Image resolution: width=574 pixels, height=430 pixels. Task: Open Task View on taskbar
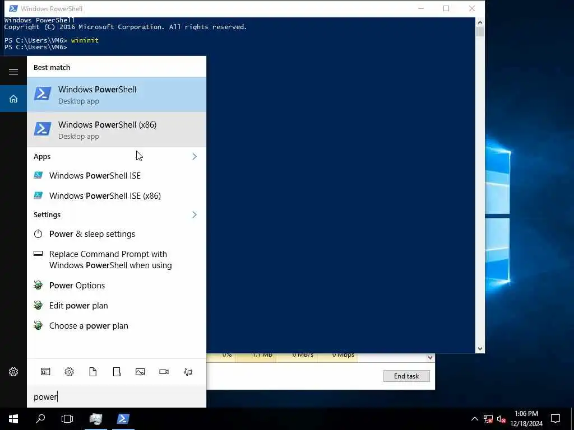point(67,419)
